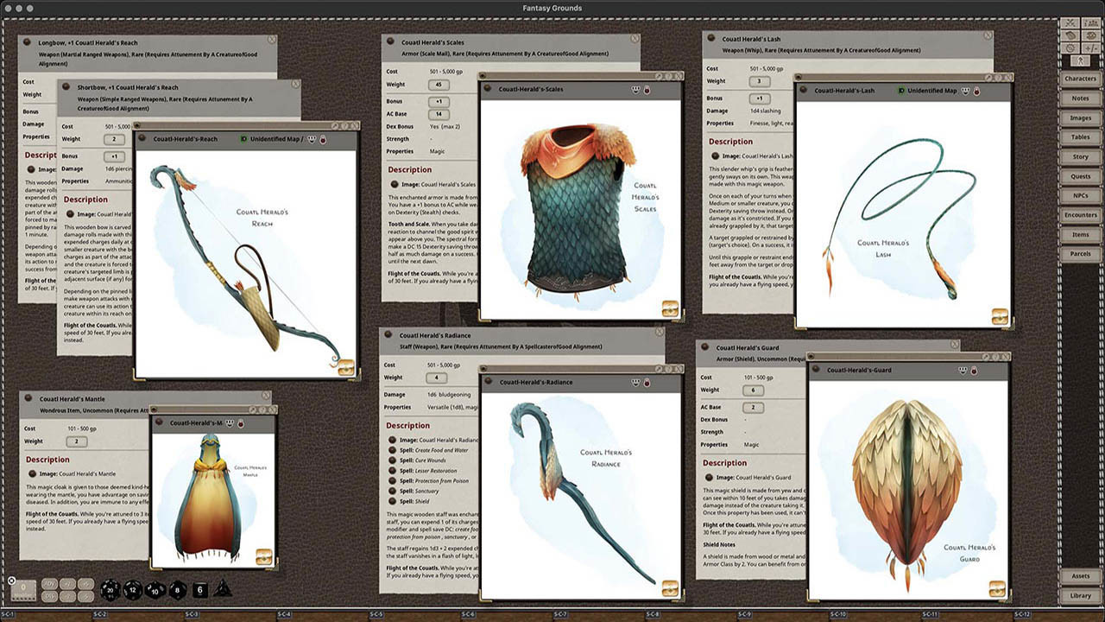Open the Assets button
This screenshot has width=1105, height=622.
[1080, 575]
